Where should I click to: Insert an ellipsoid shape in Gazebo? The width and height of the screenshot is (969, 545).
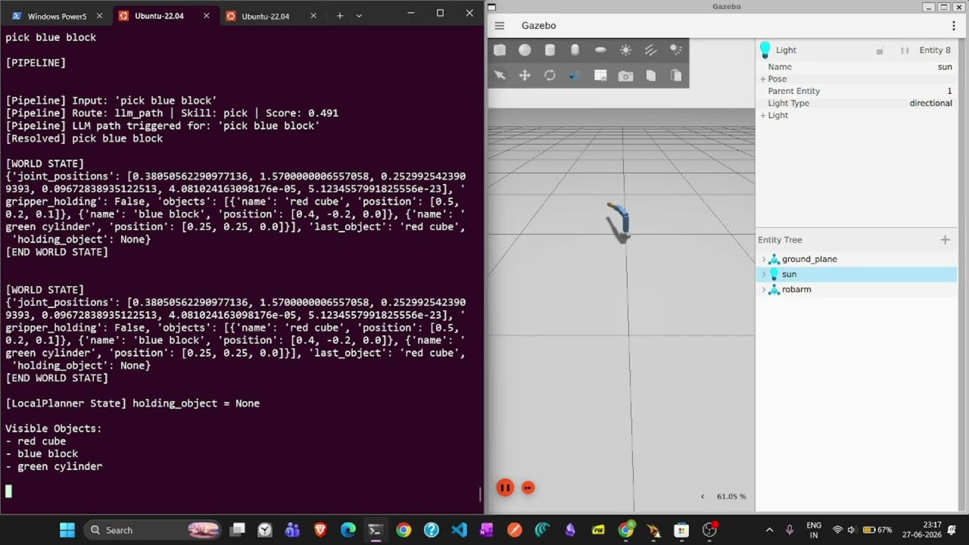[600, 50]
